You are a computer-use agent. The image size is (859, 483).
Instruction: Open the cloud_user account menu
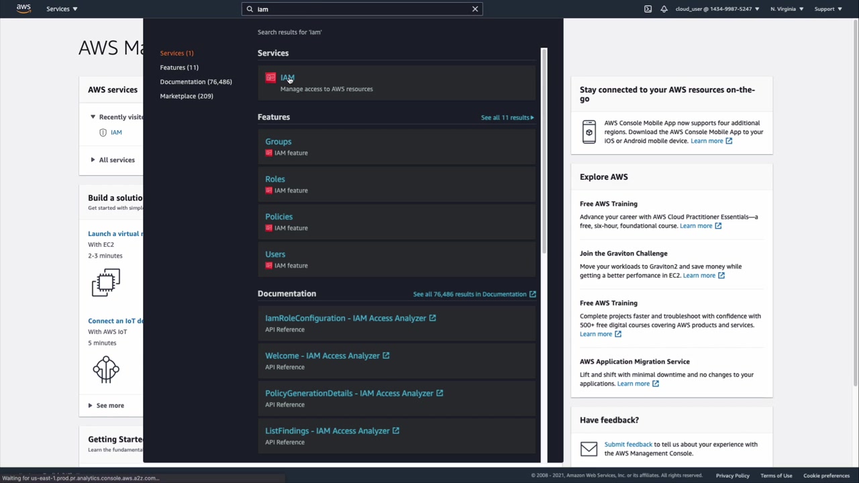click(x=717, y=9)
